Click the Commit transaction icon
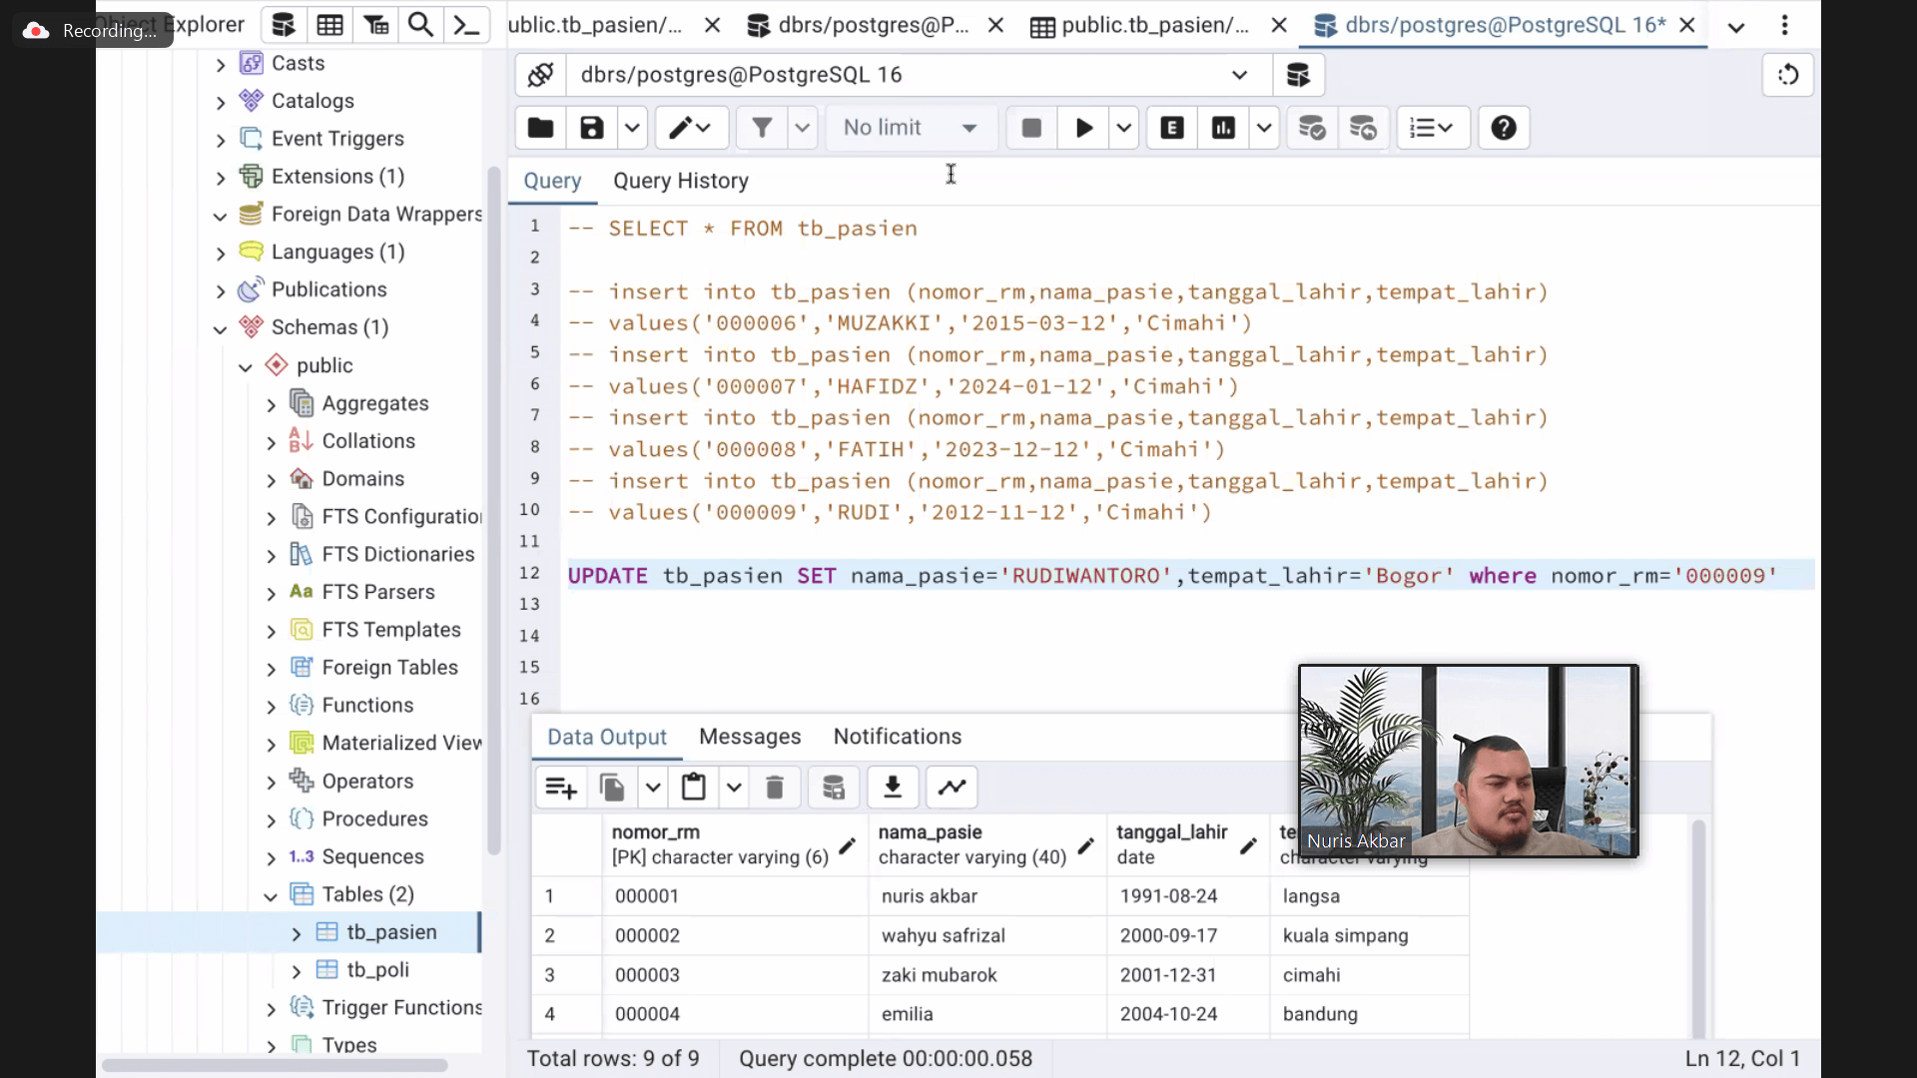This screenshot has width=1917, height=1078. coord(1311,128)
